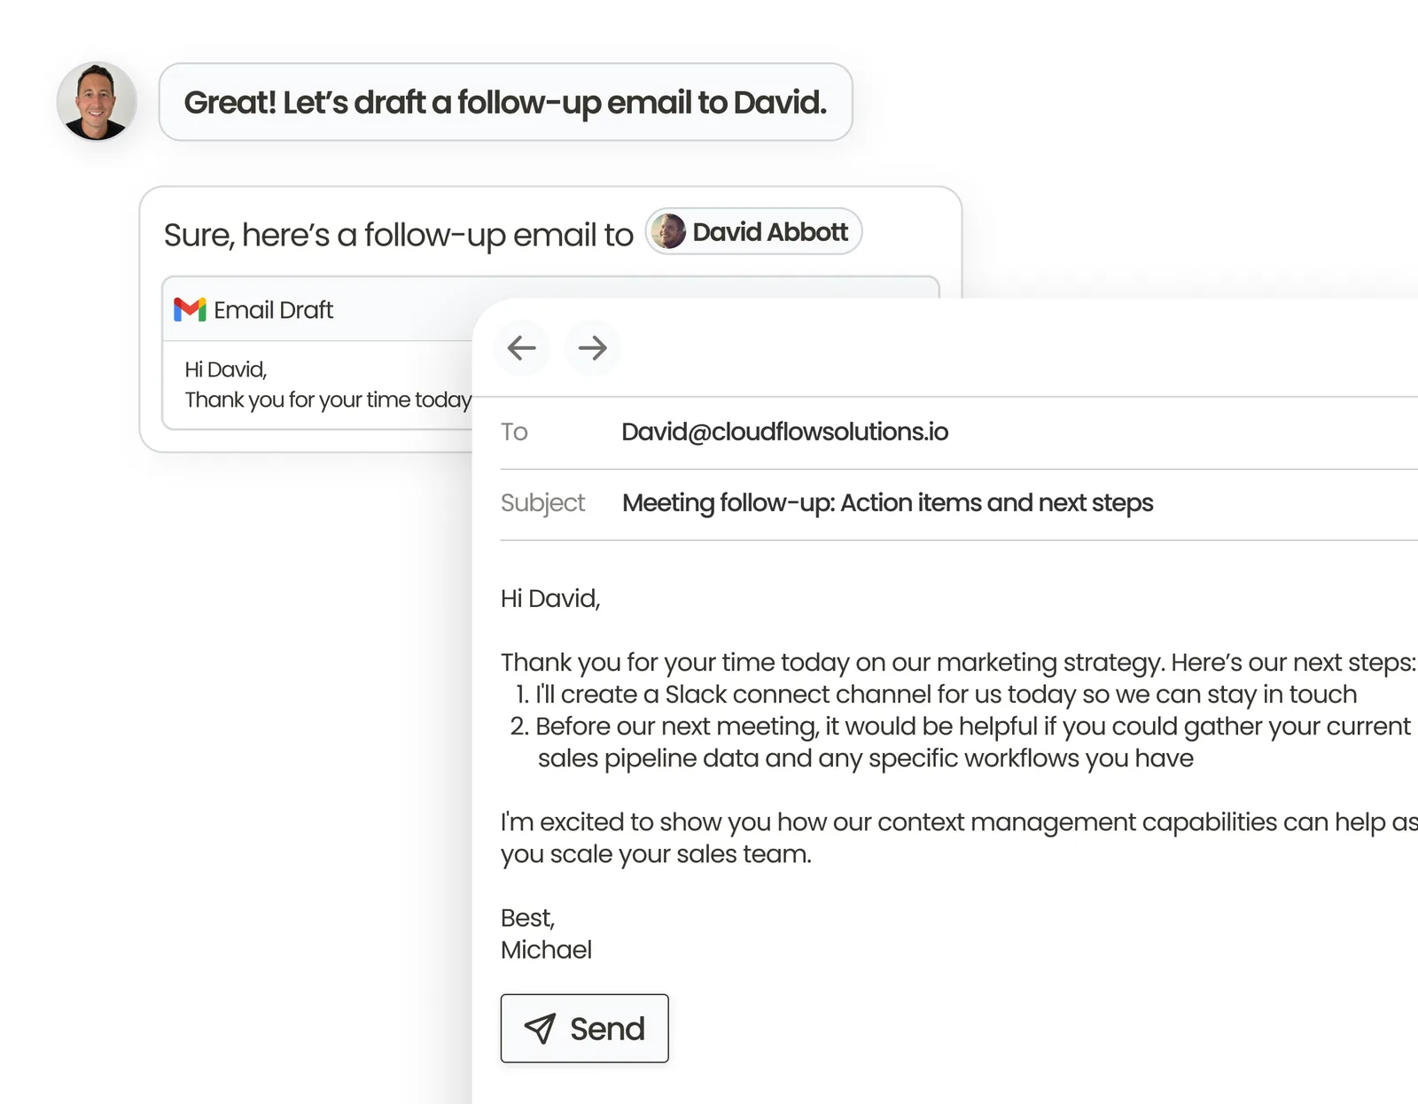The height and width of the screenshot is (1104, 1418).
Task: Click the sales pipeline data list item
Action: pyautogui.click(x=960, y=742)
